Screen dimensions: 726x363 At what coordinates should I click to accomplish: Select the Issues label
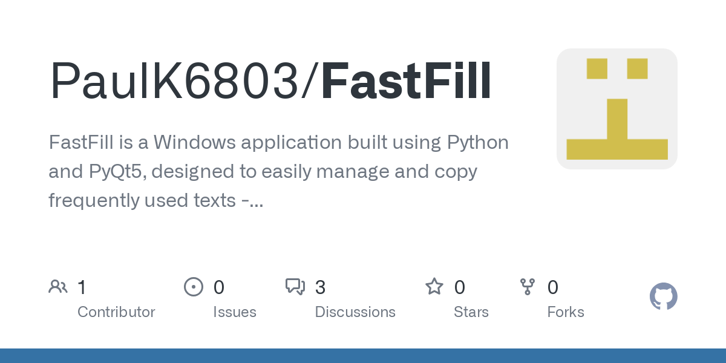[x=235, y=312]
